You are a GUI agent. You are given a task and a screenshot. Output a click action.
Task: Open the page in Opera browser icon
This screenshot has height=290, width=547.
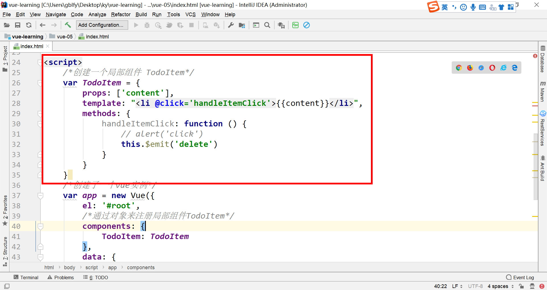(492, 68)
